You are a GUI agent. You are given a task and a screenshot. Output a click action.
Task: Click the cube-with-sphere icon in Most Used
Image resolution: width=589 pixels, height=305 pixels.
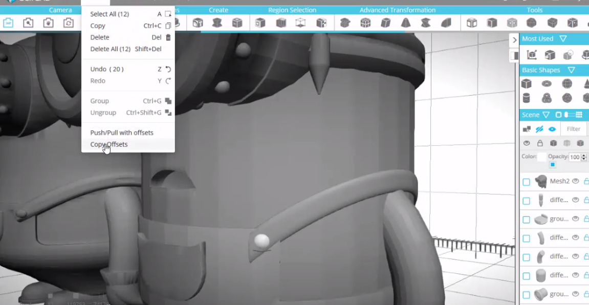pyautogui.click(x=568, y=55)
